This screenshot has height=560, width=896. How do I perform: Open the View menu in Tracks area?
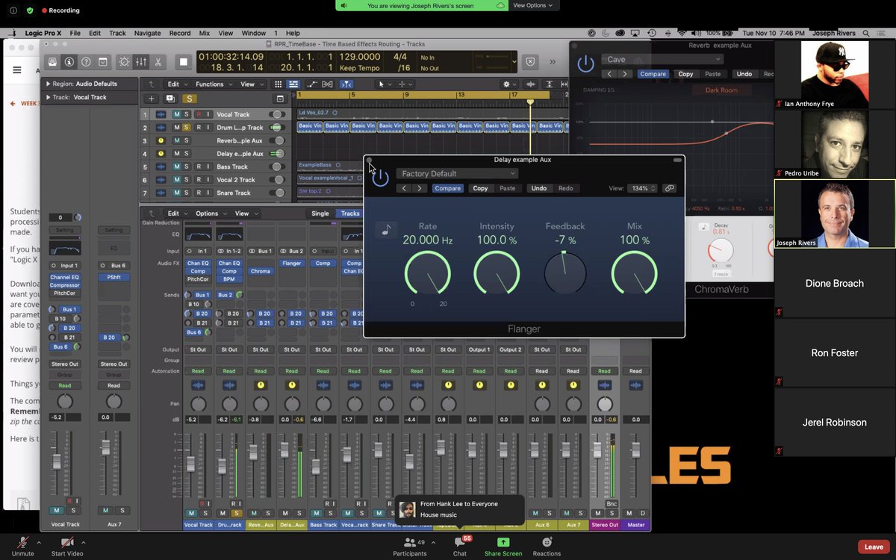250,84
